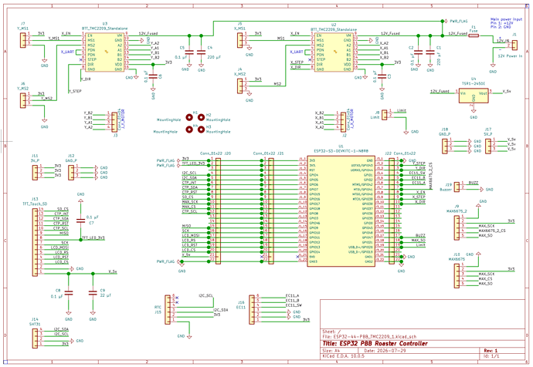Select the U4 TSR1-2450E regulator symbol
This screenshot has width=533, height=367.
coord(474,96)
